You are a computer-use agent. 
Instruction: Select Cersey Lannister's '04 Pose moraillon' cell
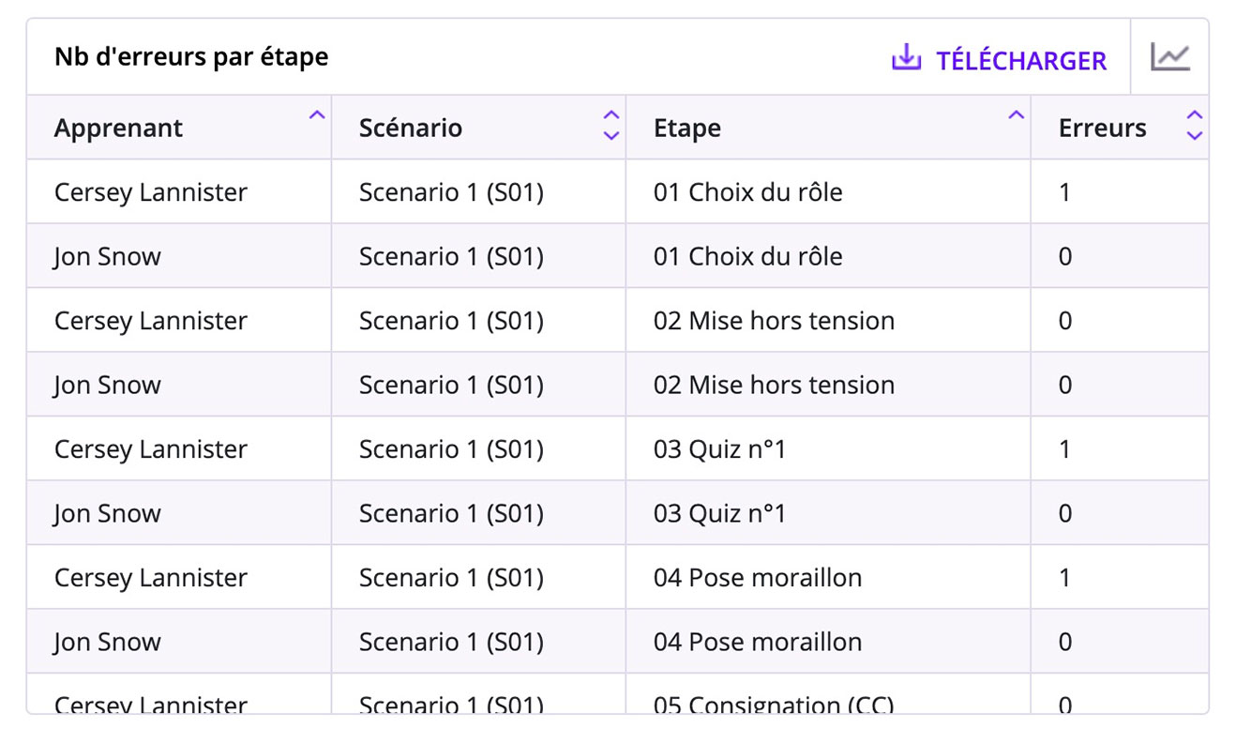pos(758,578)
